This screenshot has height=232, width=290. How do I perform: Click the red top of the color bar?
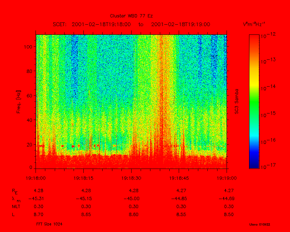click(254, 37)
